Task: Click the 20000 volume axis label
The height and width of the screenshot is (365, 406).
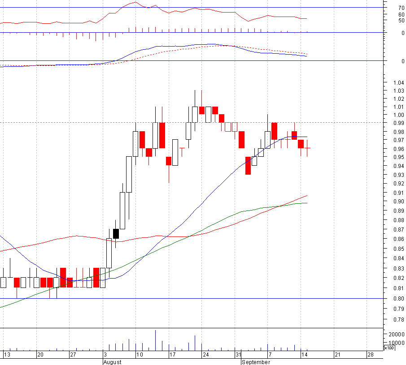Action: pos(397,335)
